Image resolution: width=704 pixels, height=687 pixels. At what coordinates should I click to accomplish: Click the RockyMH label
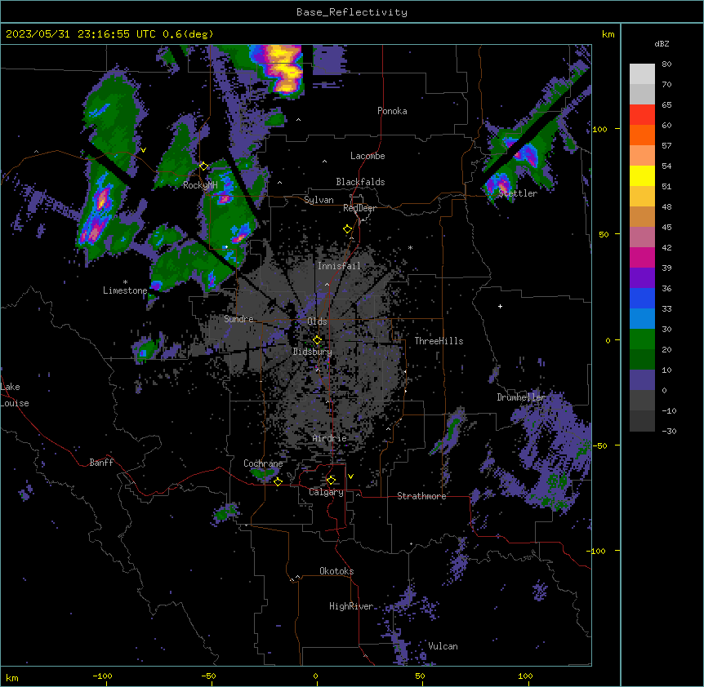coord(200,185)
